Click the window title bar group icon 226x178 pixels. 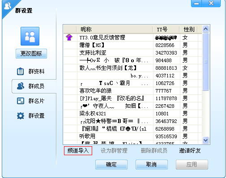pos(8,6)
